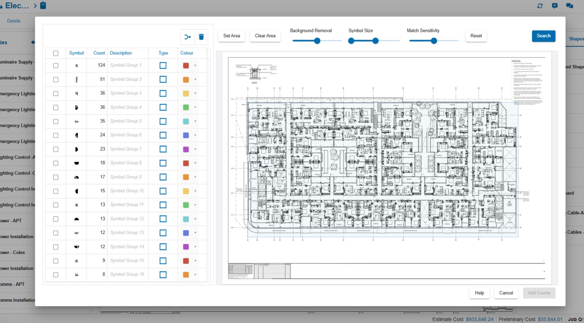
Task: Click the merge symbol groups icon
Action: pyautogui.click(x=188, y=37)
